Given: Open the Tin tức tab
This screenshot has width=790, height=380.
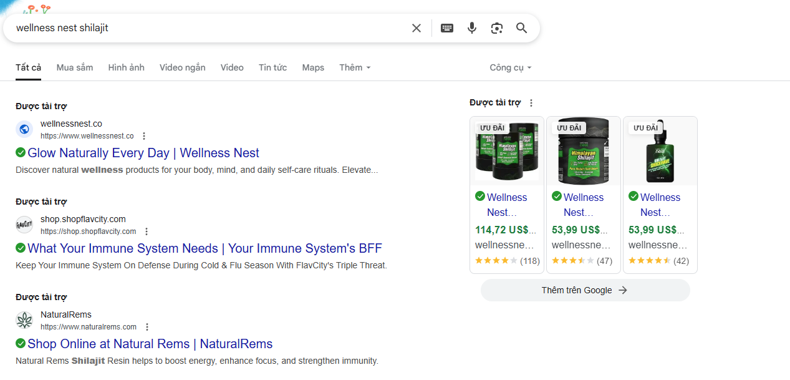Looking at the screenshot, I should [x=273, y=67].
